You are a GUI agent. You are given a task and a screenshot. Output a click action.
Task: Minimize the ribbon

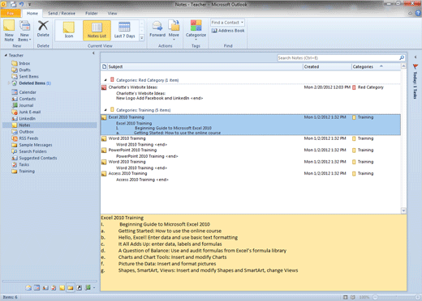click(x=411, y=13)
